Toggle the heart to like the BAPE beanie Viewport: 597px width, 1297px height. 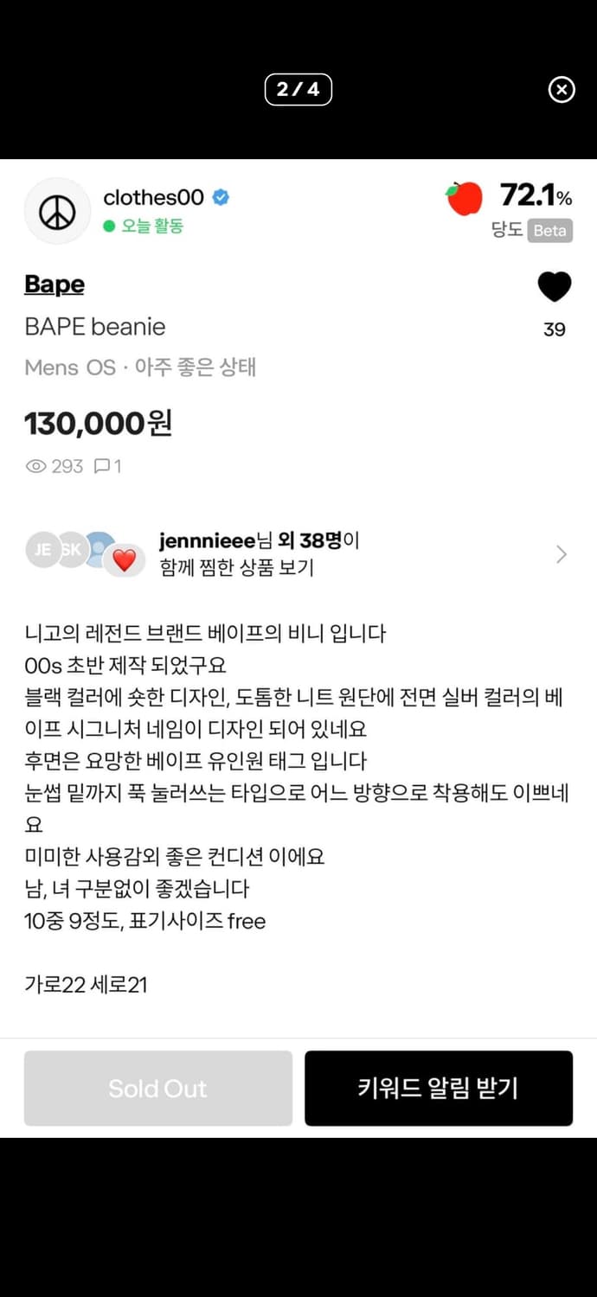pyautogui.click(x=554, y=286)
